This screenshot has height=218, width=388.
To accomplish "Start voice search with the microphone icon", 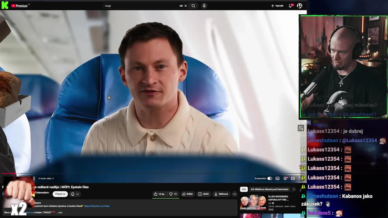I will point(204,6).
